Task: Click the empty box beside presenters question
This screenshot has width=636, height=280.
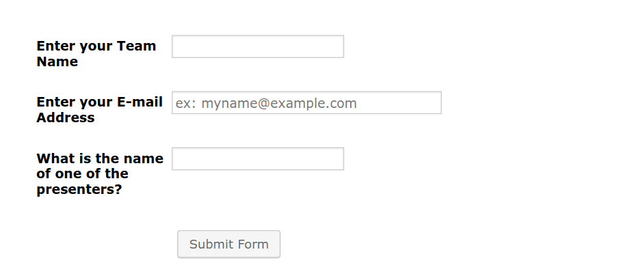Action: tap(258, 159)
